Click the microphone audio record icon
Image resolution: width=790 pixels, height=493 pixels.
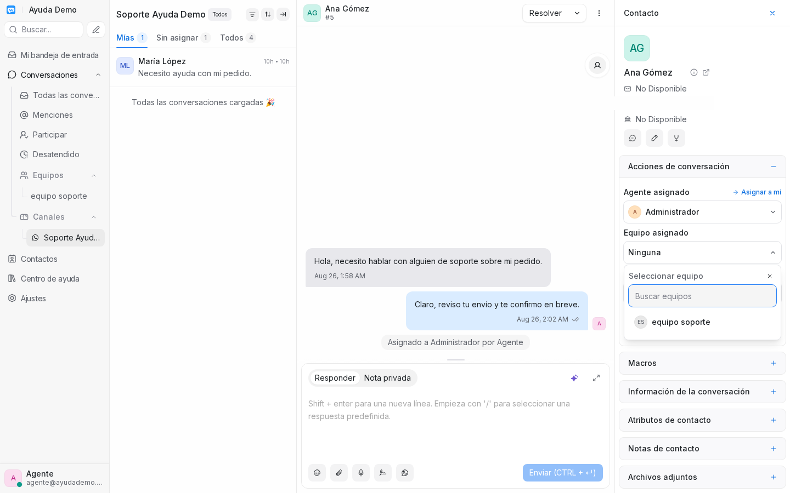[x=361, y=473]
